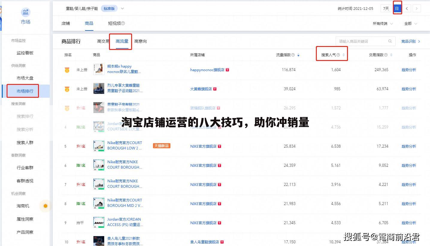This screenshot has height=246, width=430.
Task: Click help icon next to 短视频 tab
Action: pos(123,23)
